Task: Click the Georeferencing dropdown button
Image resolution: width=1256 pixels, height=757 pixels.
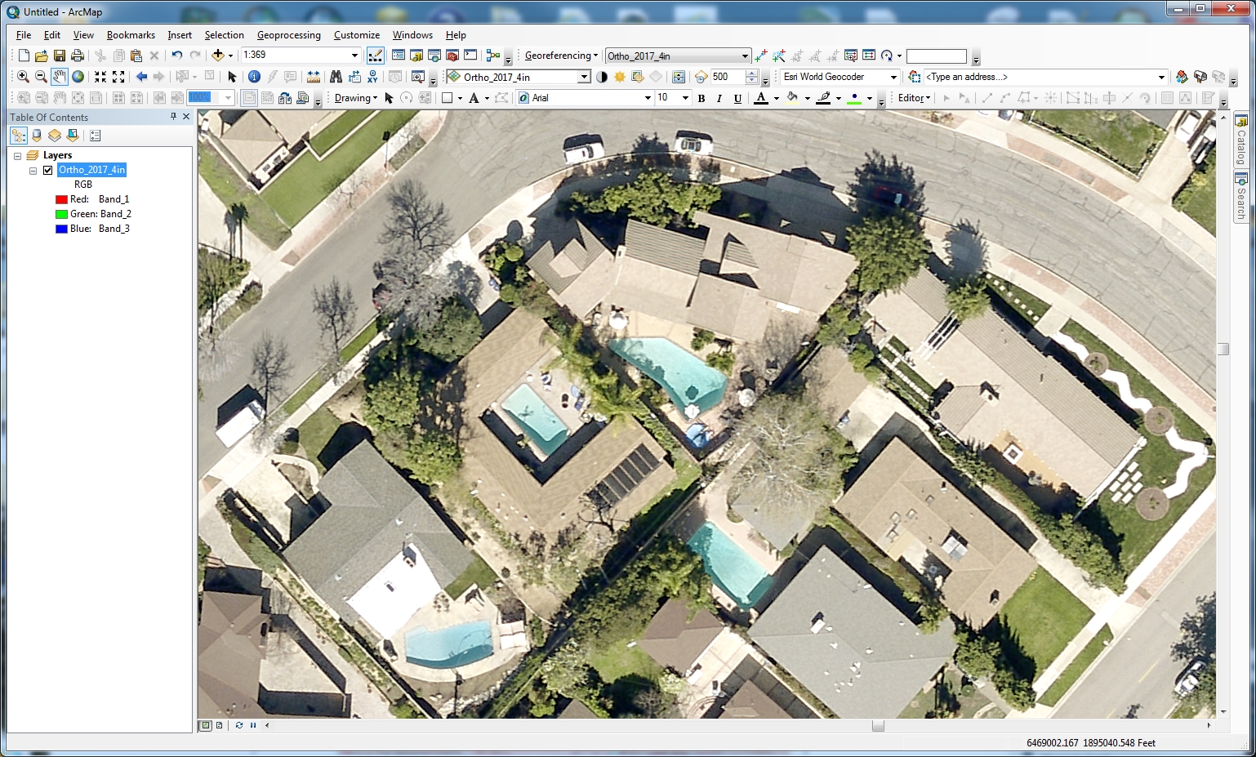Action: pos(561,56)
